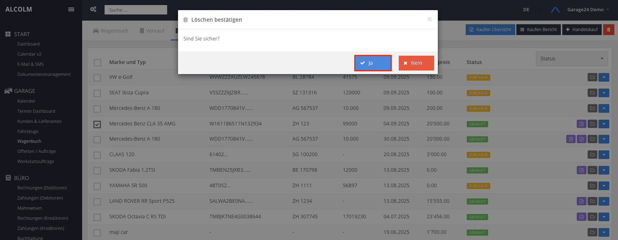The height and width of the screenshot is (240, 618).
Task: Open PDF document for Mercedes Benz CLA 35 AMG
Action: [581, 124]
